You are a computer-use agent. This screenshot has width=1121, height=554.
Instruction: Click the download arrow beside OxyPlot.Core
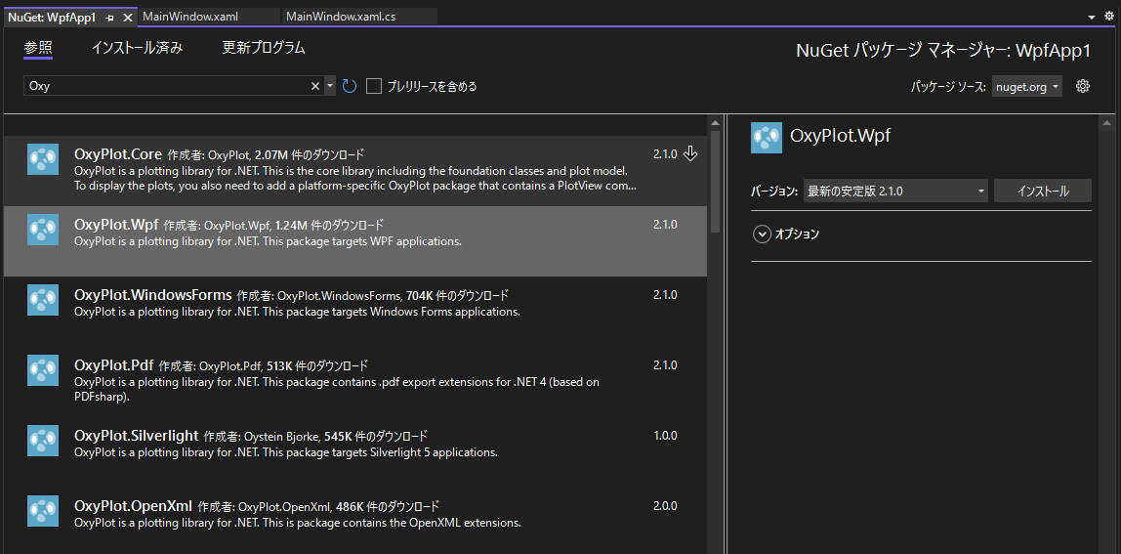tap(690, 153)
